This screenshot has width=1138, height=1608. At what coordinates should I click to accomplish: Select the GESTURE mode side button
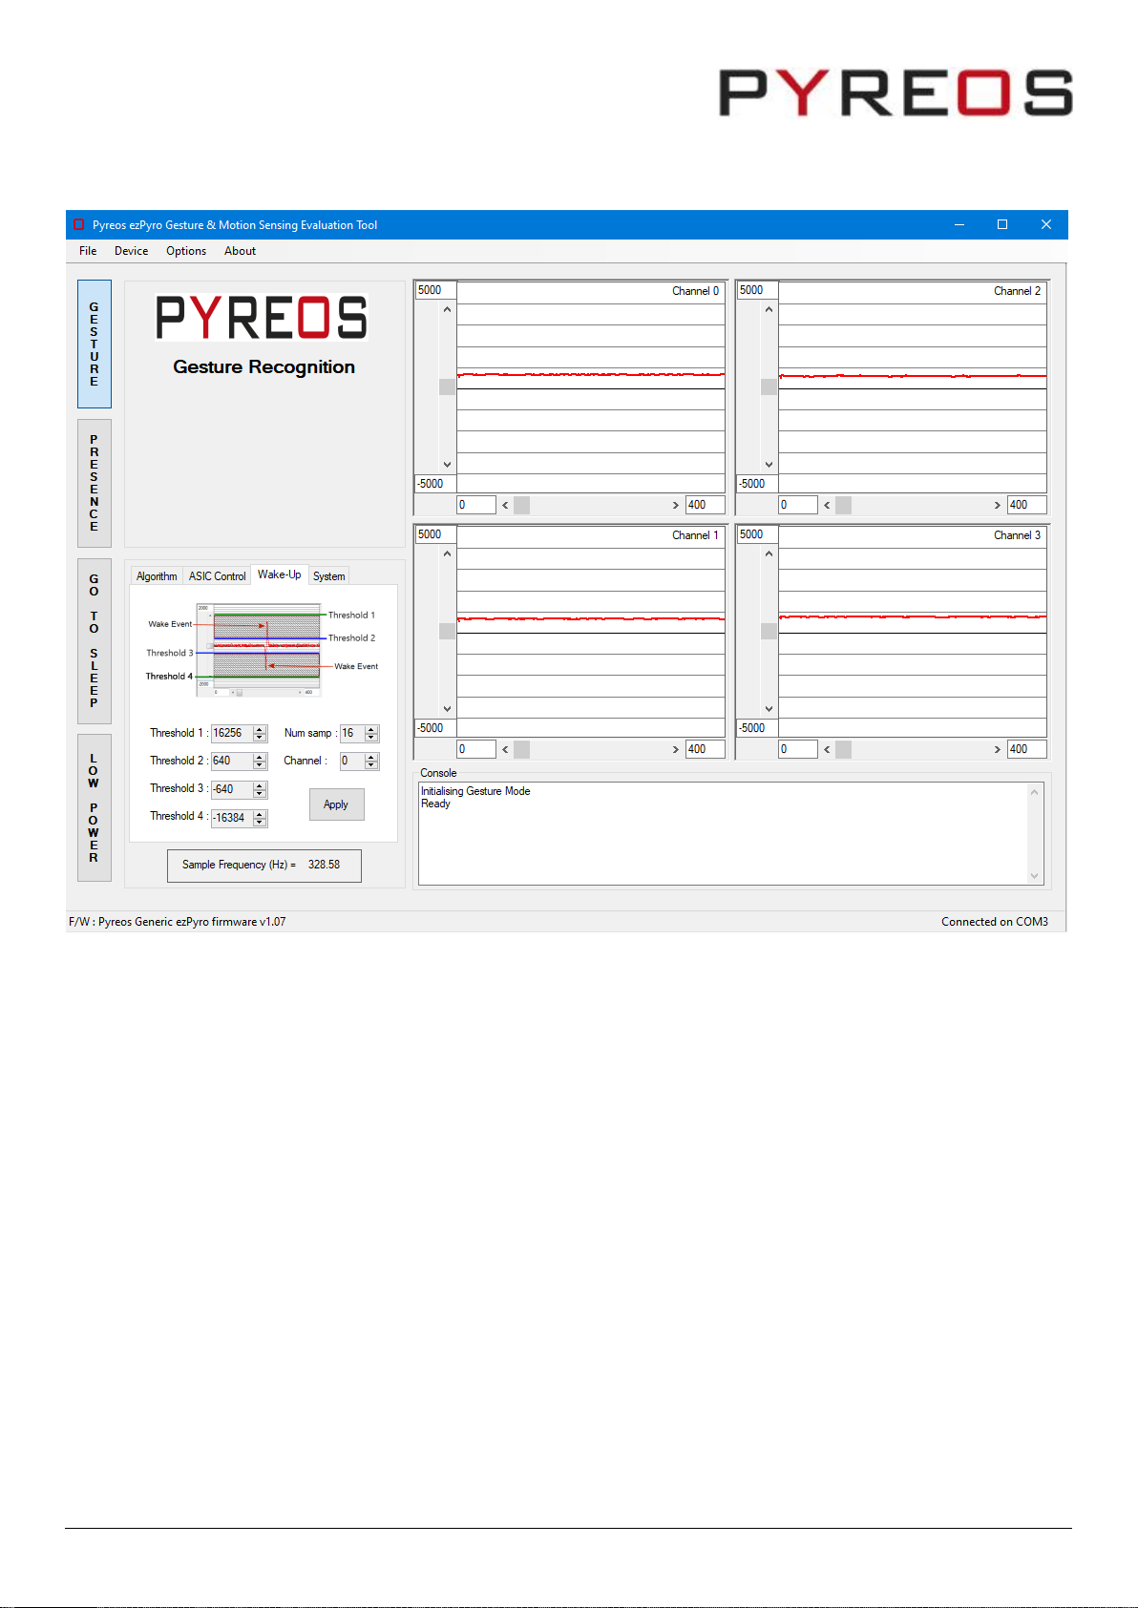[94, 345]
